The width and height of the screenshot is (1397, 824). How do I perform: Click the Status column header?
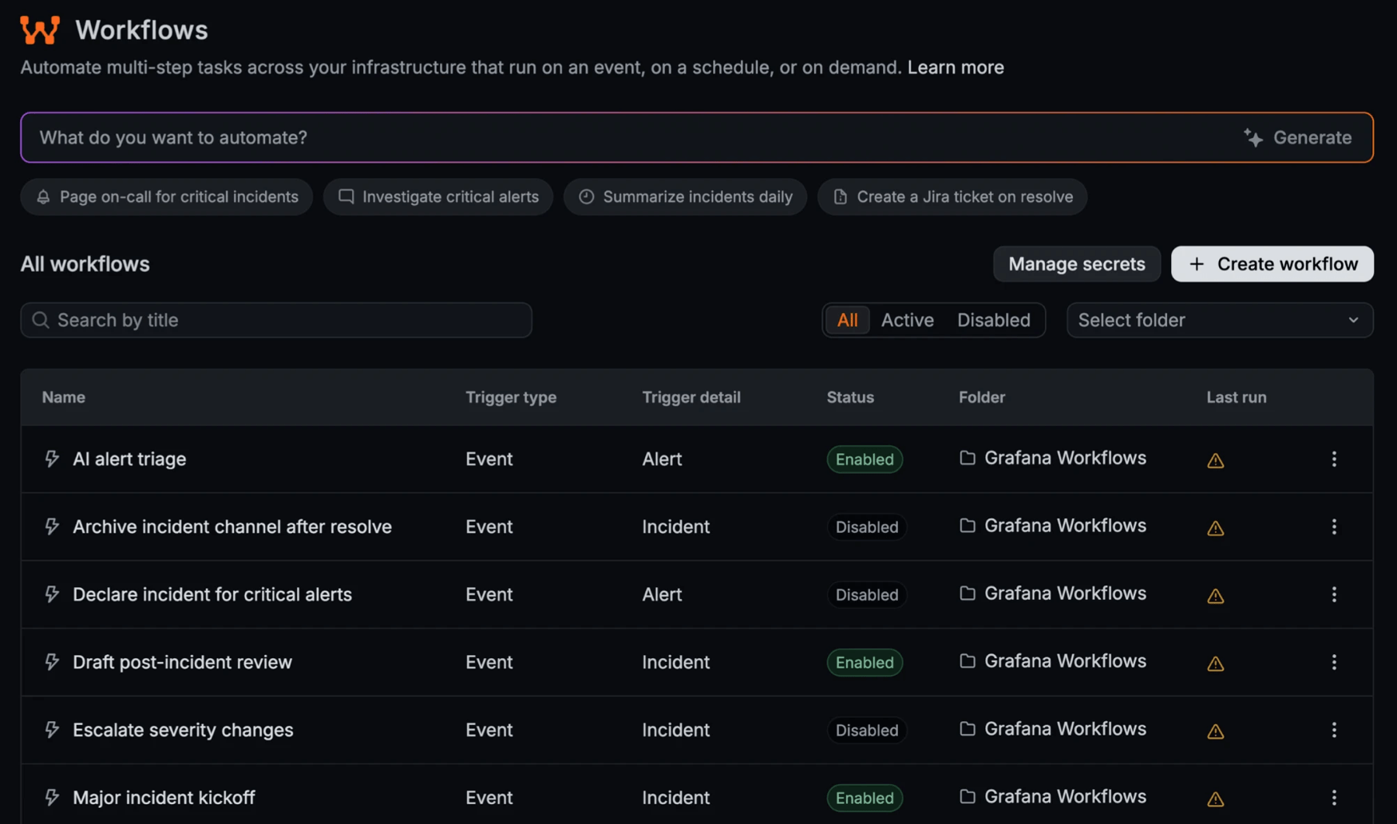tap(850, 397)
